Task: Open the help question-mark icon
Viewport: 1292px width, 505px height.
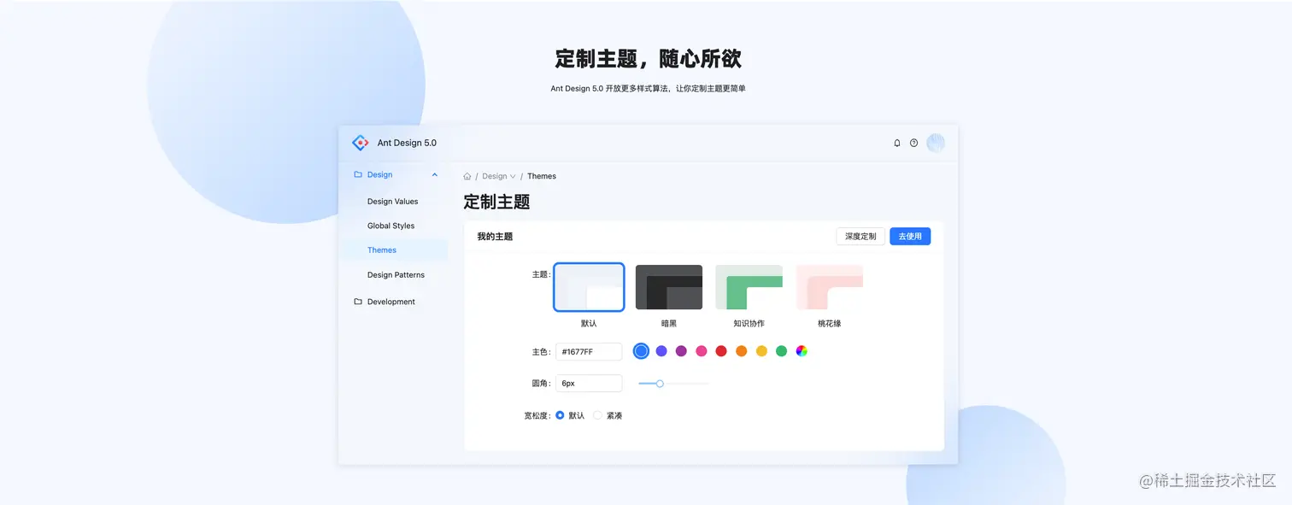Action: 913,143
